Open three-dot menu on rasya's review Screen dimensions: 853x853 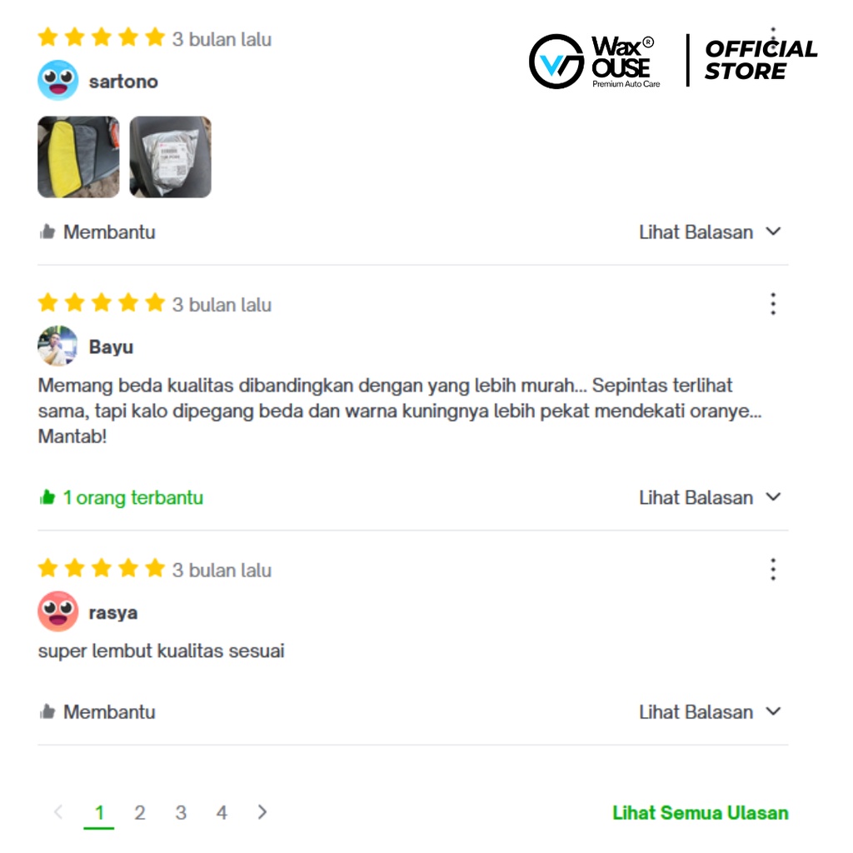point(772,569)
